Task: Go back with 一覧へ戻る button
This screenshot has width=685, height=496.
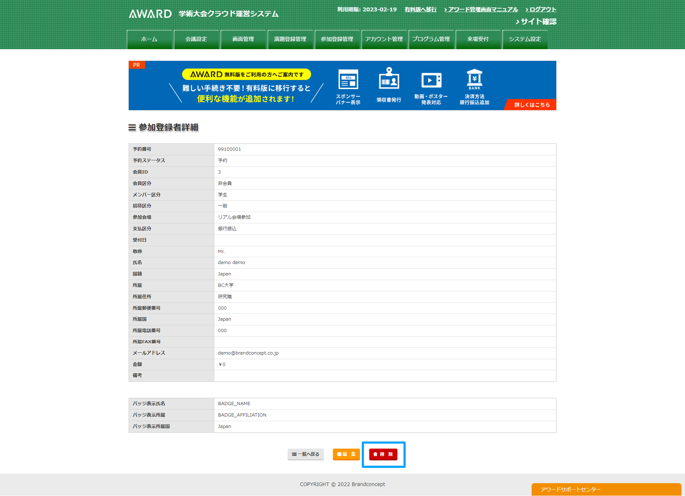Action: pyautogui.click(x=306, y=454)
